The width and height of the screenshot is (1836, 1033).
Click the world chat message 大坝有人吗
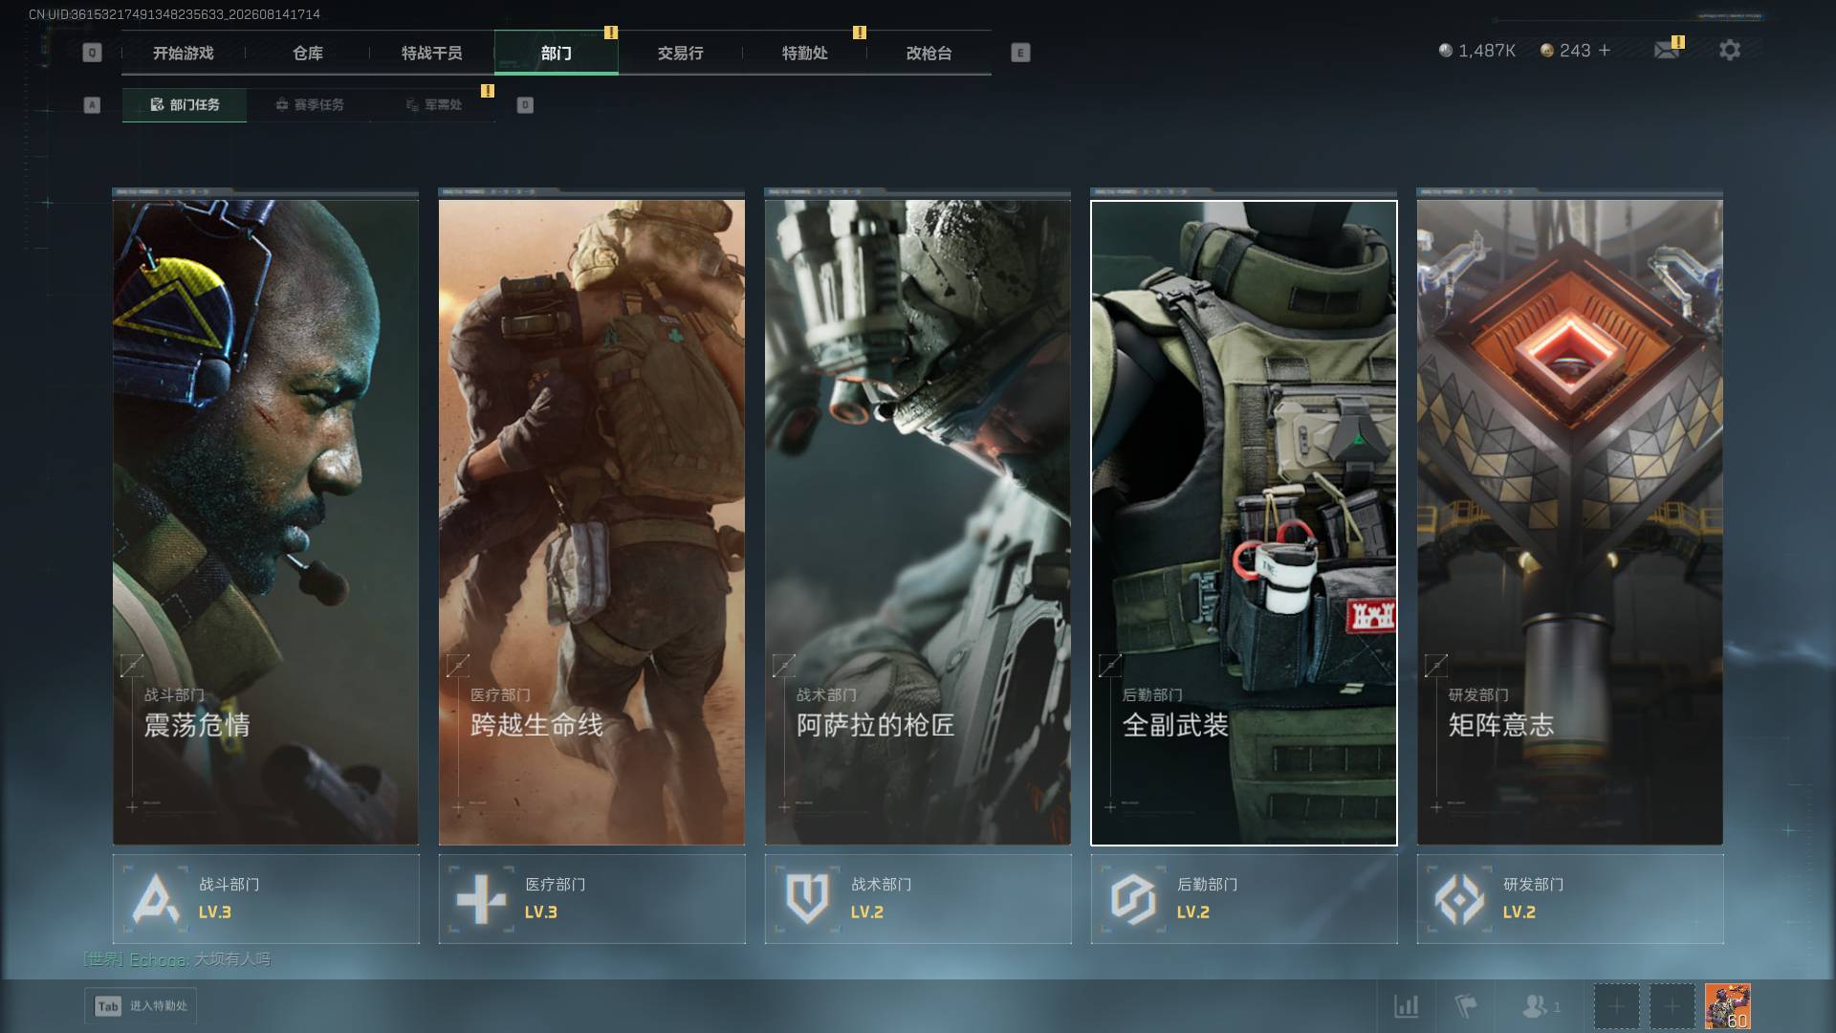pos(232,959)
